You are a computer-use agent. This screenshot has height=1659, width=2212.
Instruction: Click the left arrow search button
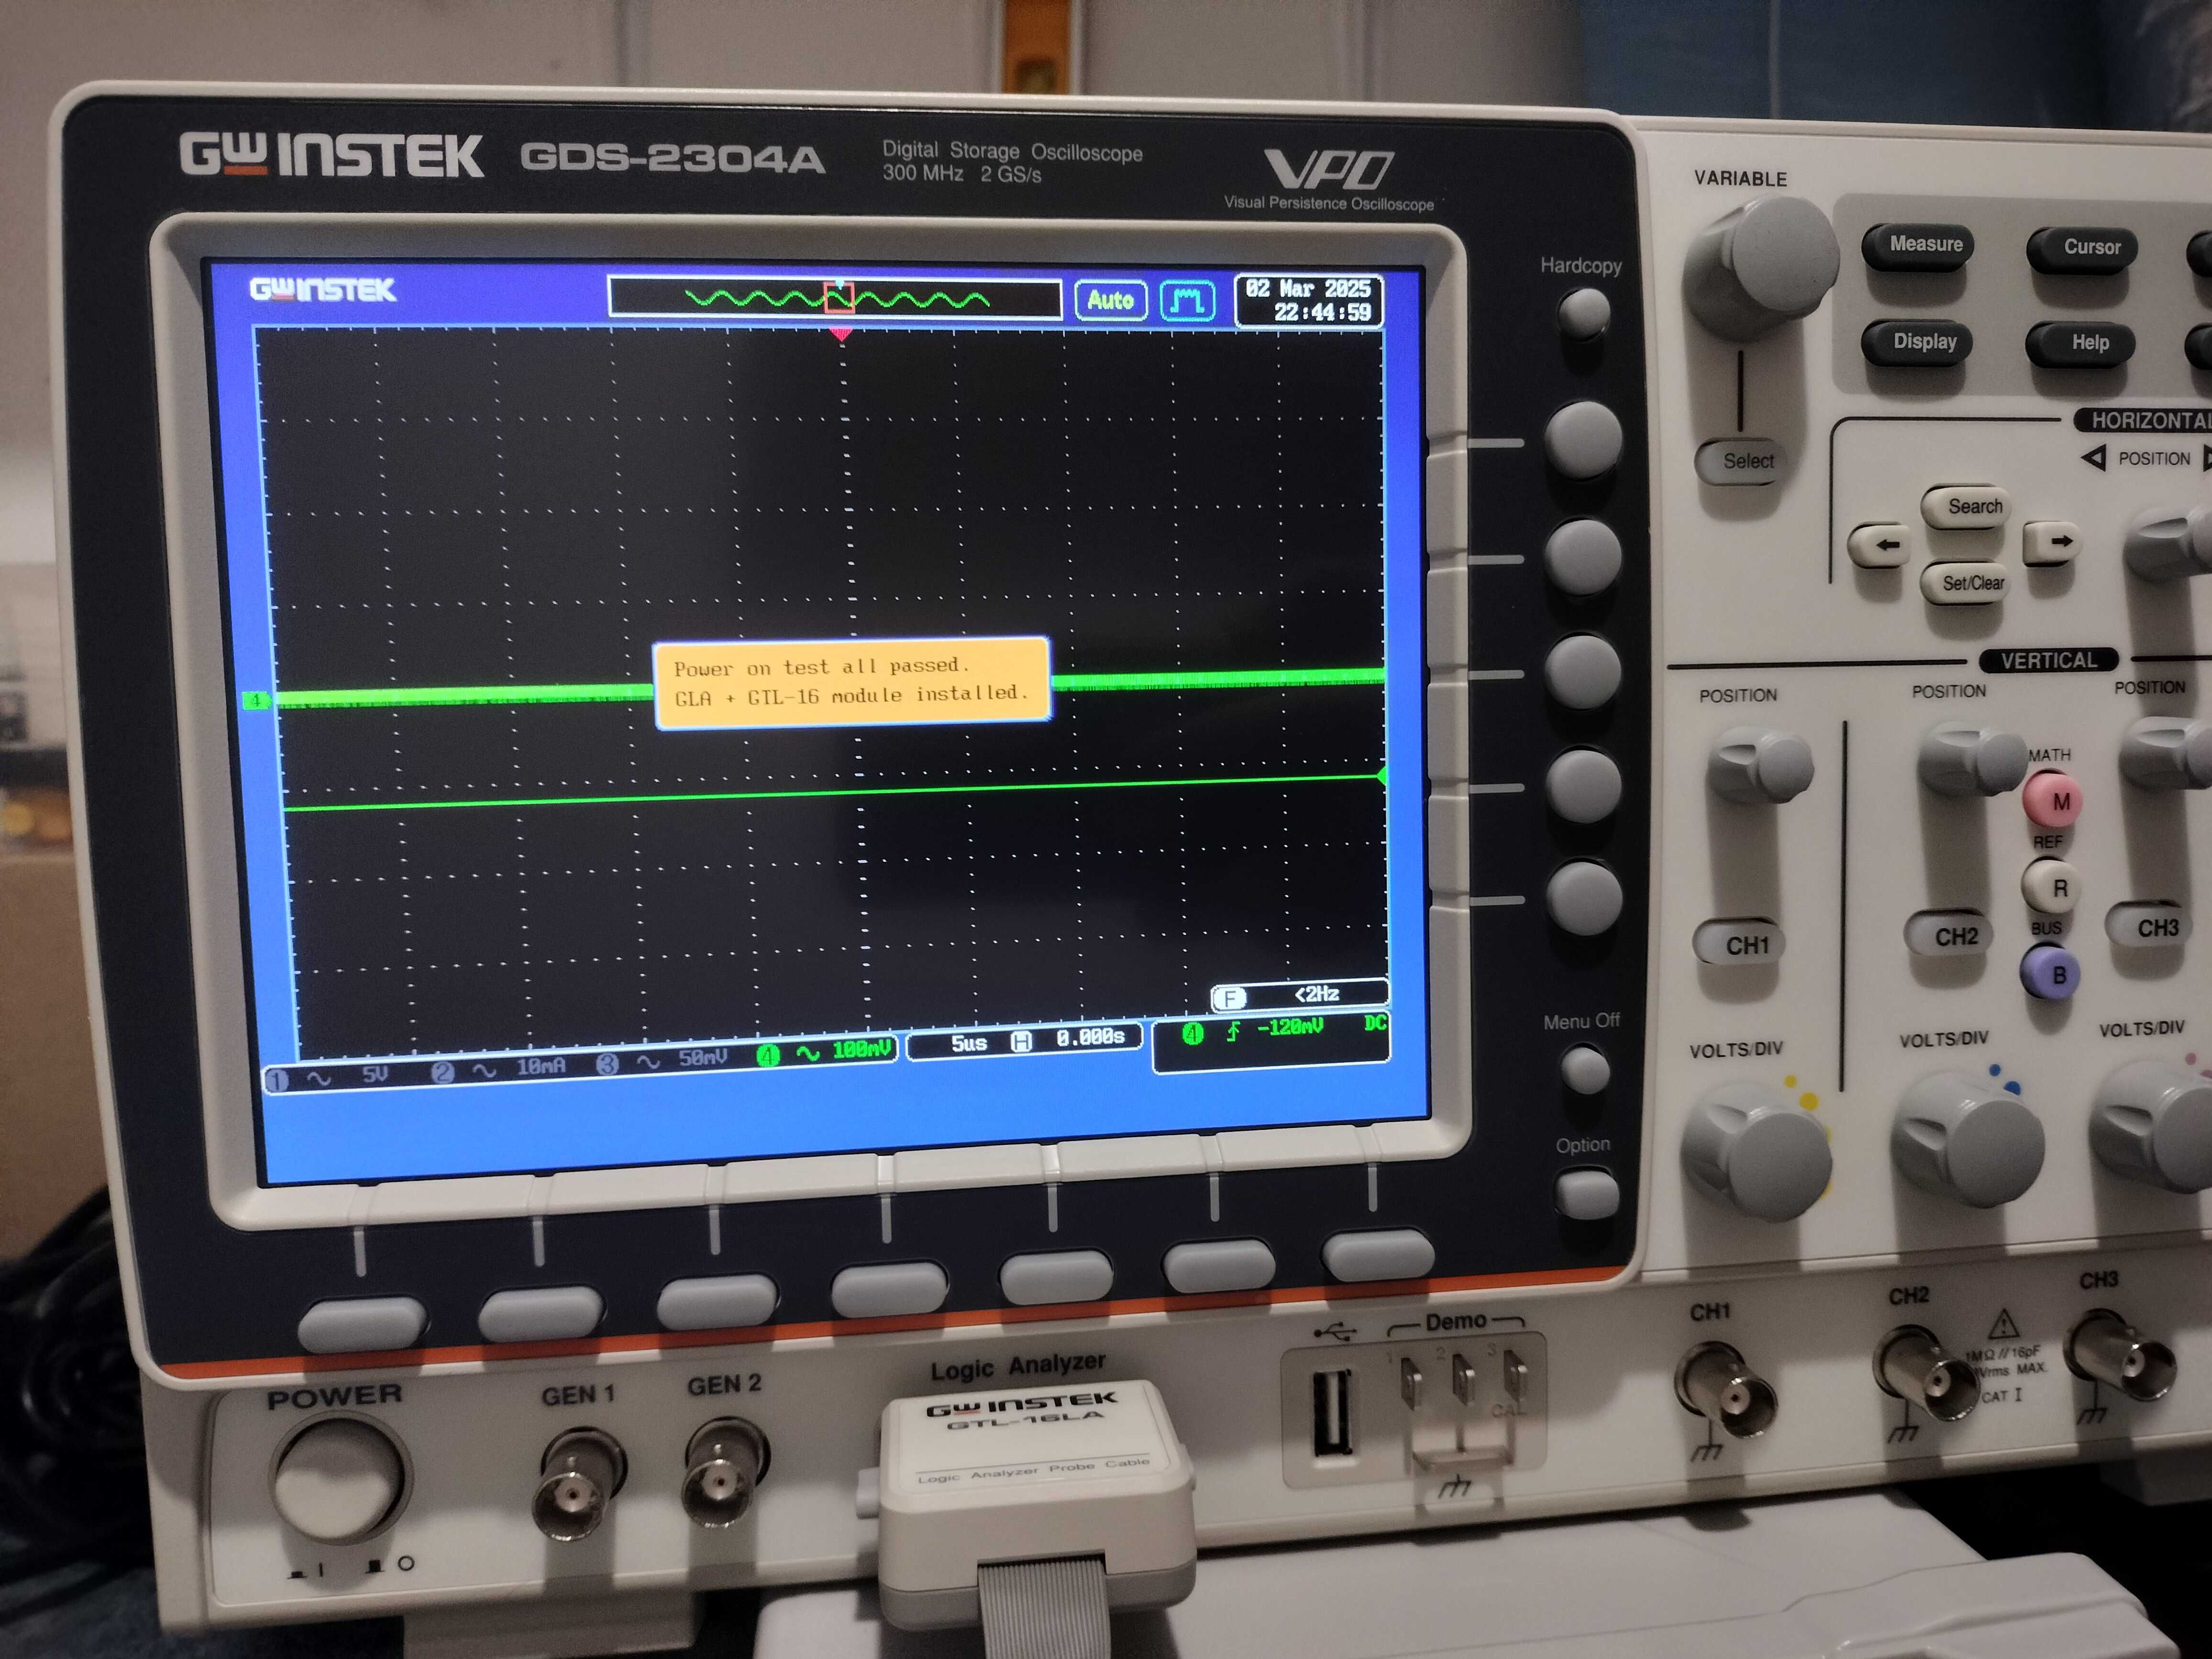click(x=1879, y=545)
